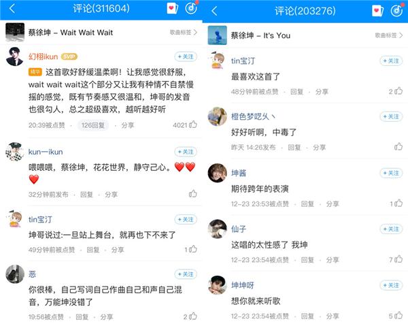Share tin宝汀's 最喜欢这首了 comment
Image resolution: width=408 pixels, height=326 pixels.
click(x=322, y=92)
